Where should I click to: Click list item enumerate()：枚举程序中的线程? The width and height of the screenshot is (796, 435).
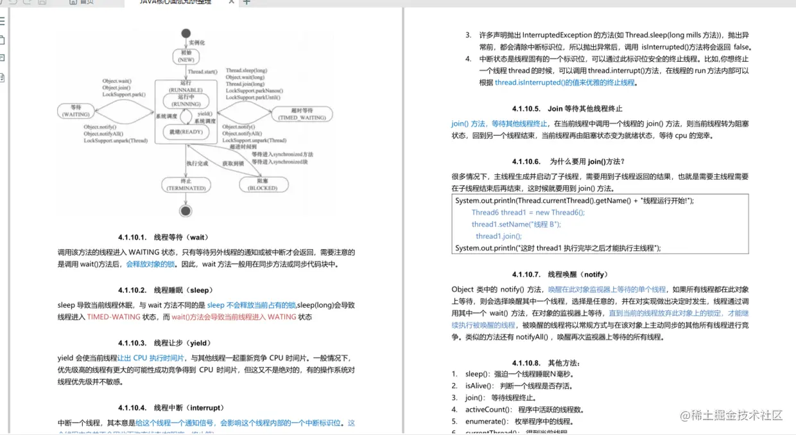[x=519, y=422]
